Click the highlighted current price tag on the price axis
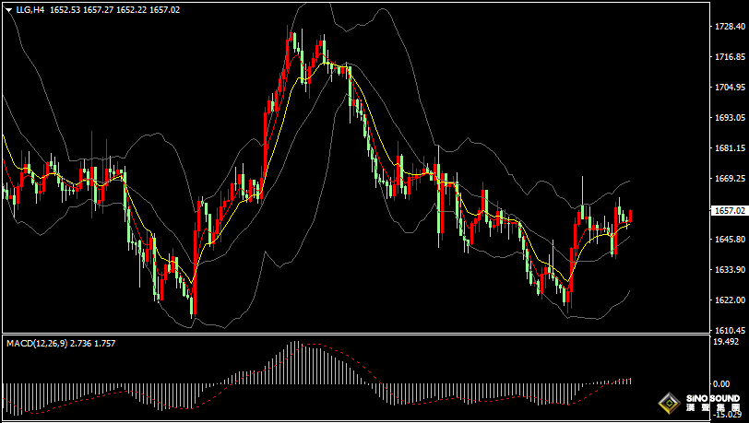 [x=729, y=210]
